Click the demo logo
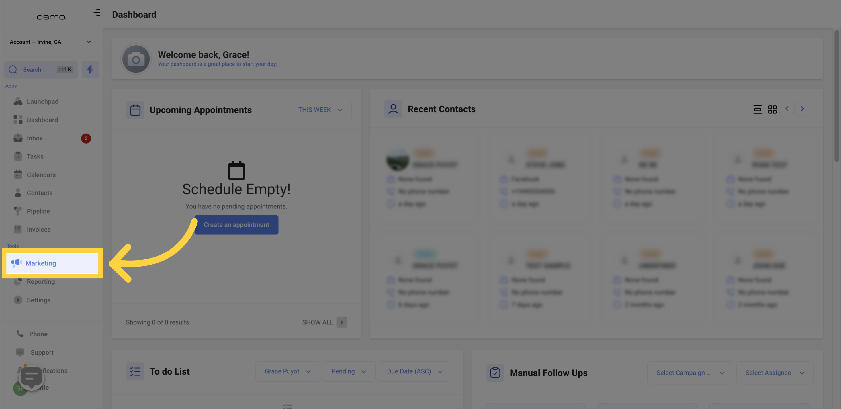 click(51, 17)
